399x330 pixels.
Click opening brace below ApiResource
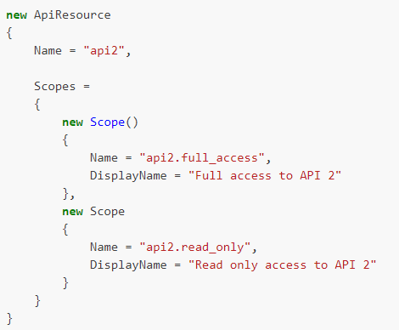(9, 33)
